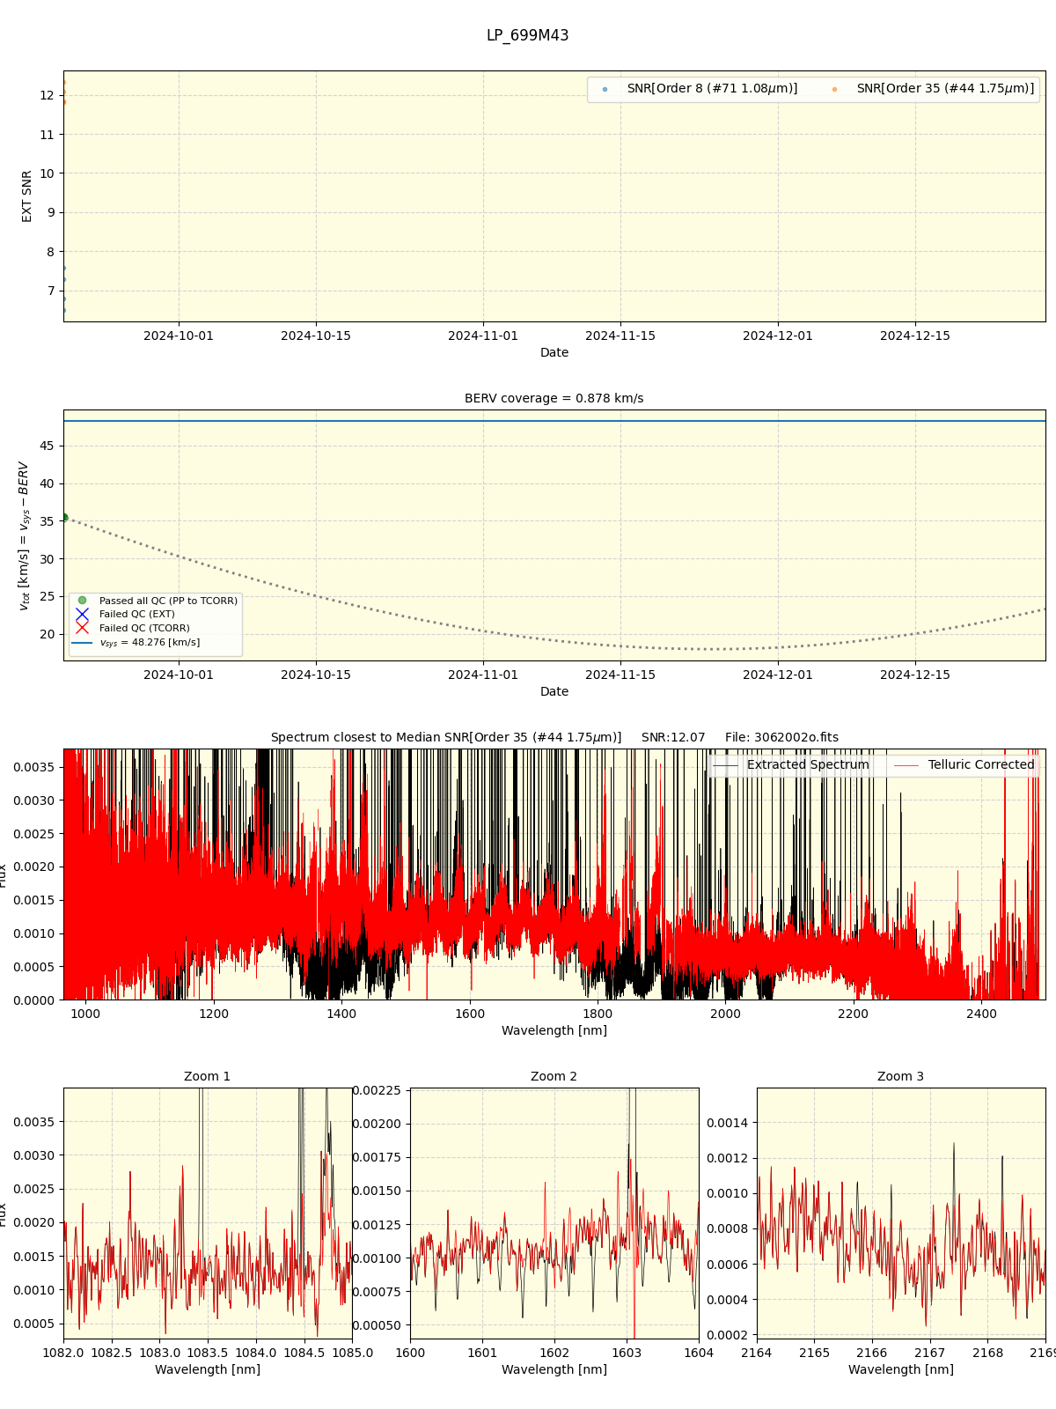Screen dimensions: 1056x1409
Task: Click the 2167 tick in Zoom 3
Action: point(929,1354)
